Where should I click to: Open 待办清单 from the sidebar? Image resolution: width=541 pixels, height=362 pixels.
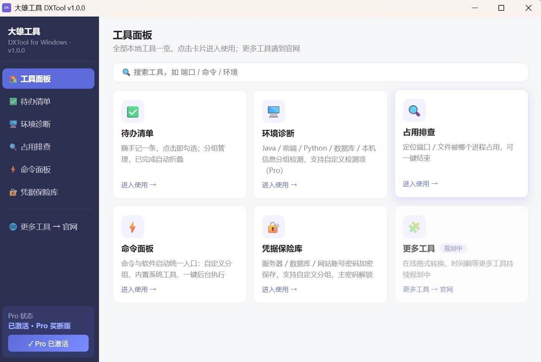tap(48, 101)
